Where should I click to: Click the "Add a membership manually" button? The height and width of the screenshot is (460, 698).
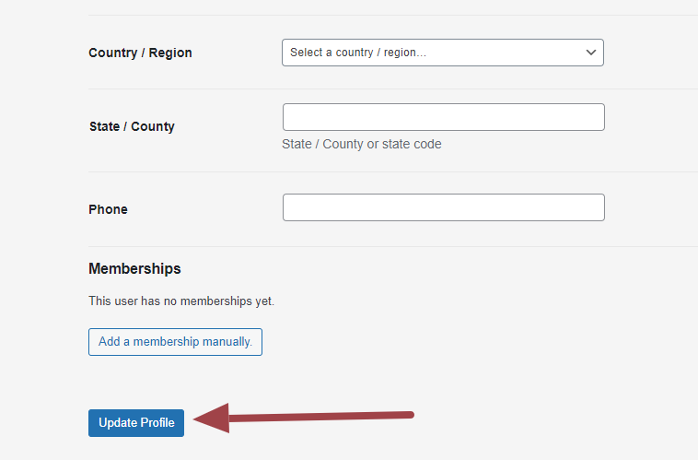pyautogui.click(x=175, y=342)
